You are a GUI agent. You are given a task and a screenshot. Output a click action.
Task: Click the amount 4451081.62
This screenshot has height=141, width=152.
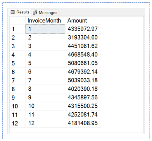tap(83, 46)
